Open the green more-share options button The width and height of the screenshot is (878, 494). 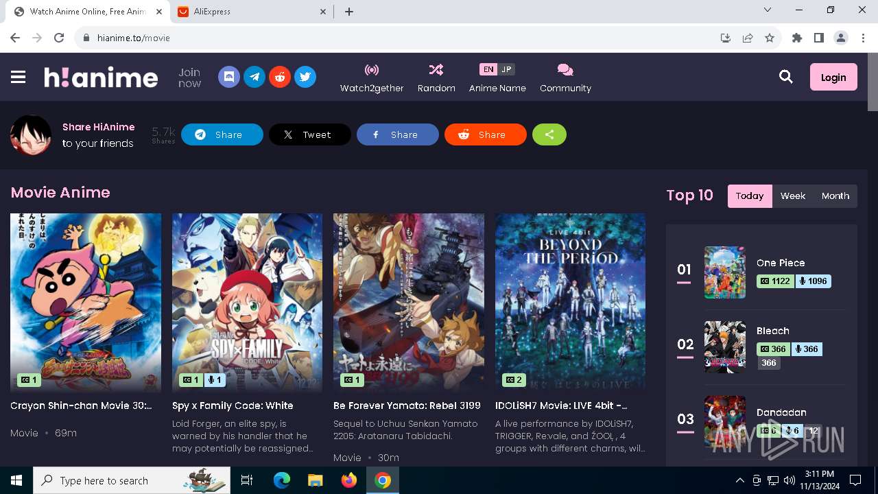(x=549, y=134)
